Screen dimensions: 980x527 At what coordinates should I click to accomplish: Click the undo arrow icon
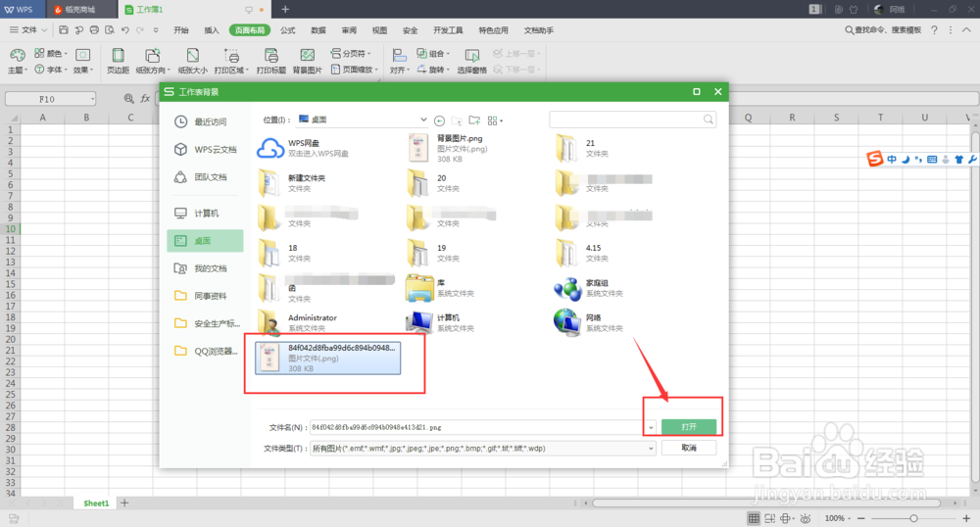tap(125, 30)
